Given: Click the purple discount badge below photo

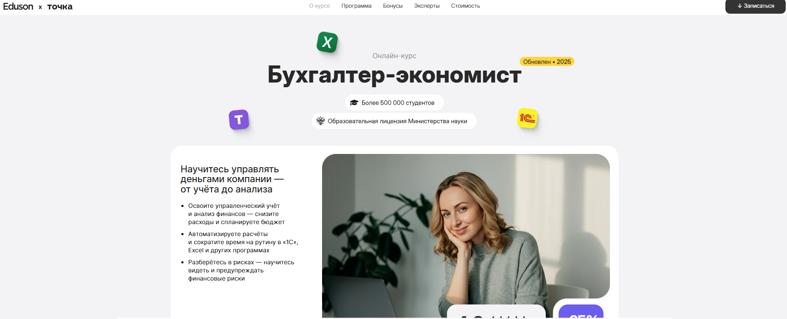Looking at the screenshot, I should [x=581, y=312].
